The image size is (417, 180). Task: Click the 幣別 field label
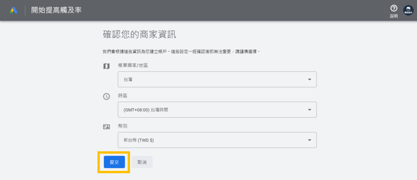coord(122,126)
